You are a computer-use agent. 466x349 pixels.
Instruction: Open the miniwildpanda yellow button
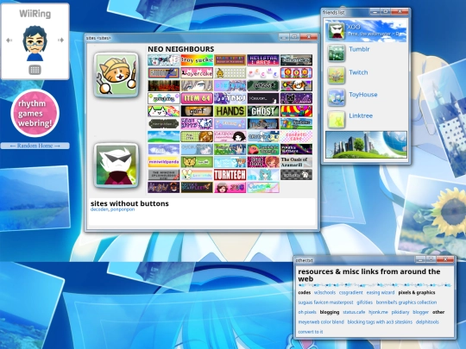coord(163,162)
